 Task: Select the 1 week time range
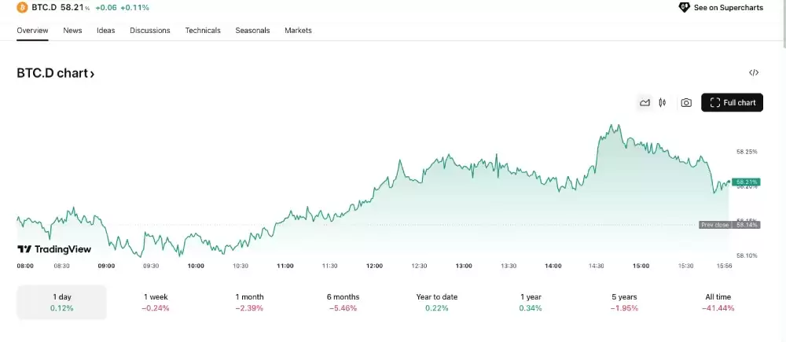[156, 302]
